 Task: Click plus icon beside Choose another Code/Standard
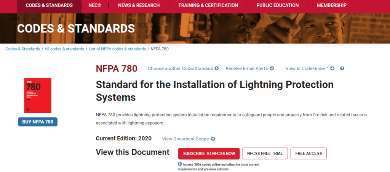point(217,68)
